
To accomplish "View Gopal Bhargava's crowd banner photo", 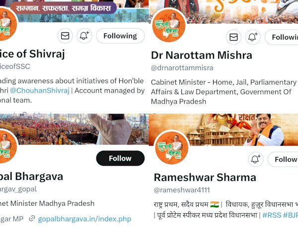I will (74, 129).
